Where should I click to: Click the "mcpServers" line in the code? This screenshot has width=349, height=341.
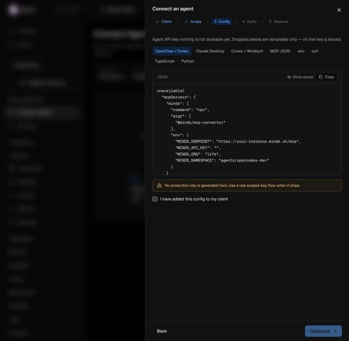[x=179, y=97]
